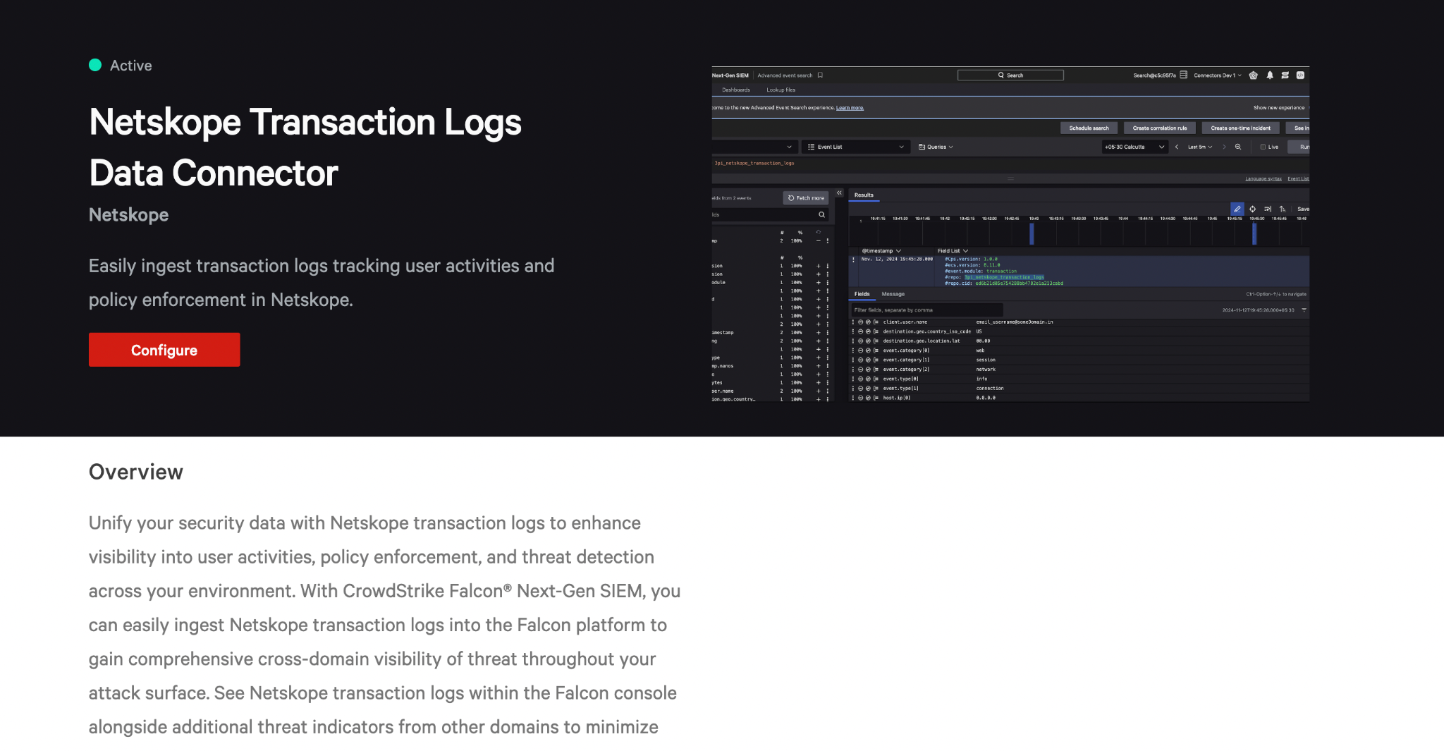The image size is (1444, 751).
Task: Enable the Live search checkbox
Action: point(1263,147)
